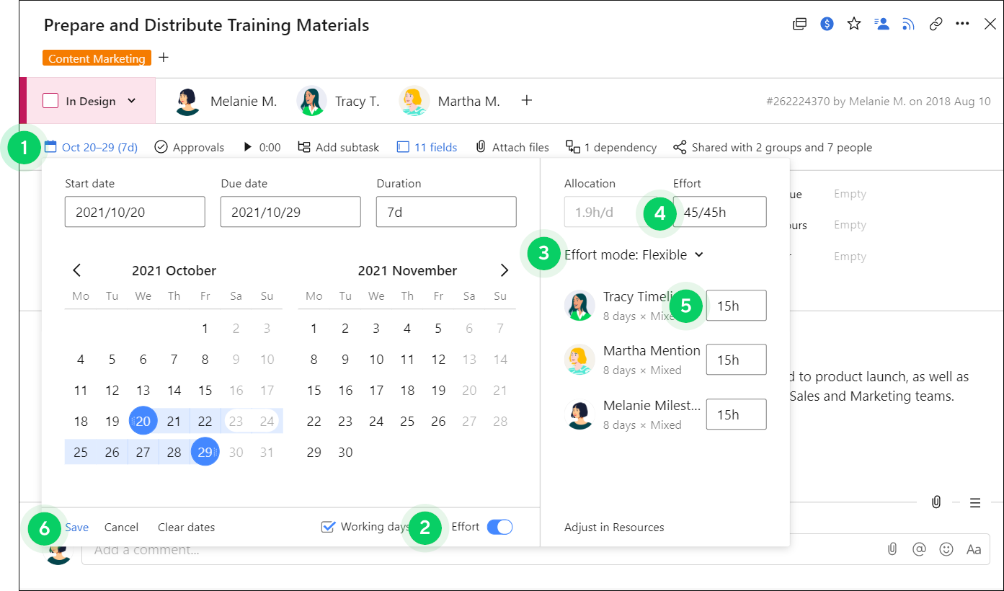
Task: Click Tracy Timeli... resource row name
Action: (637, 296)
